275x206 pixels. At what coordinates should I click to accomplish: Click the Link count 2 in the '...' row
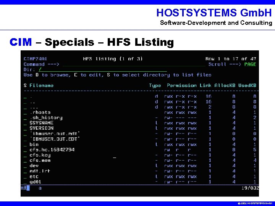(x=210, y=107)
